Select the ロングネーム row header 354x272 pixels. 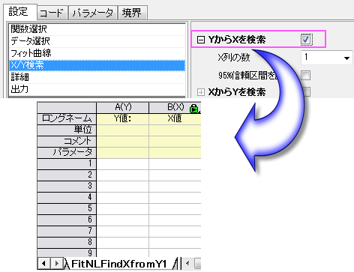point(67,118)
